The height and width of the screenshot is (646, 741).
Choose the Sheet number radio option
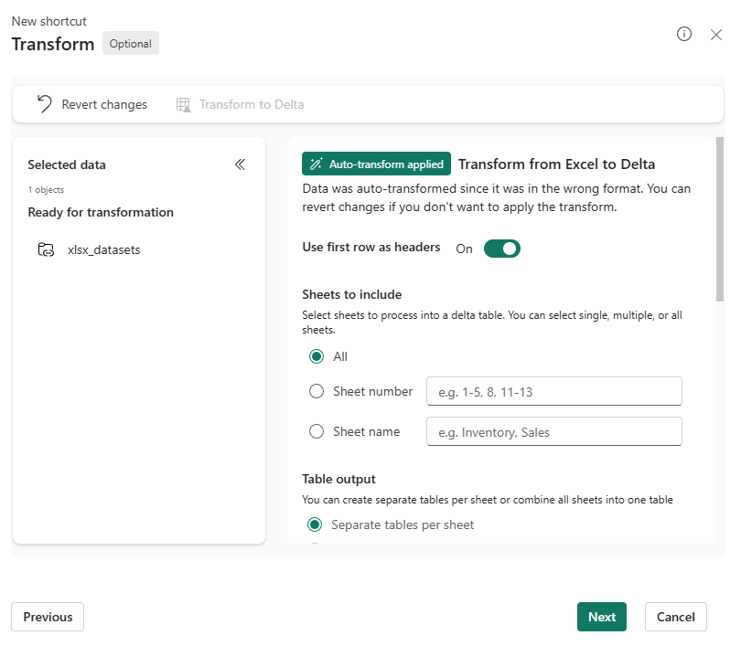(x=317, y=391)
